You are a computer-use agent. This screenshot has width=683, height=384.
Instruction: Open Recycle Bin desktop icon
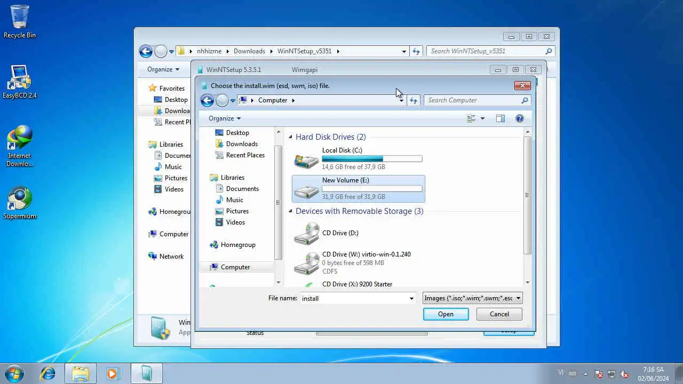[x=20, y=21]
